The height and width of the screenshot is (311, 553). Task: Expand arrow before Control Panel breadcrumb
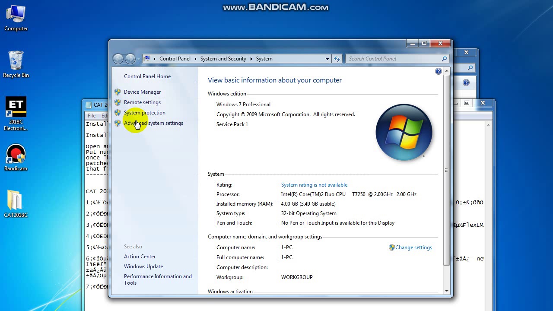tap(154, 59)
